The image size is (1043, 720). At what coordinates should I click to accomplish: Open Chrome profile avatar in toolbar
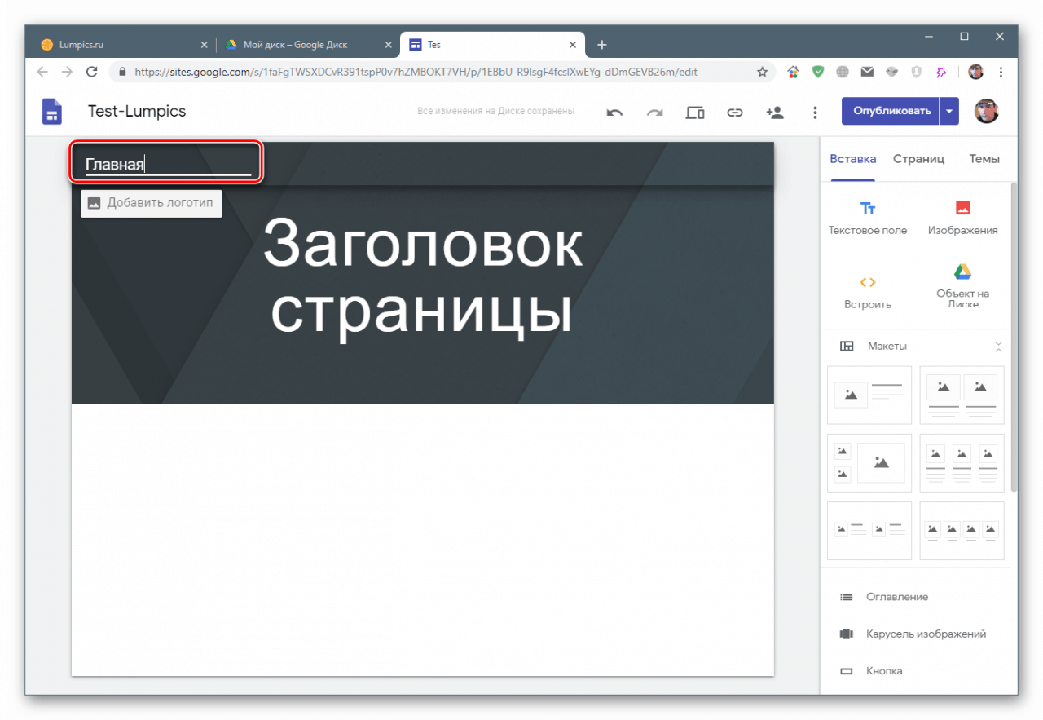click(x=976, y=72)
